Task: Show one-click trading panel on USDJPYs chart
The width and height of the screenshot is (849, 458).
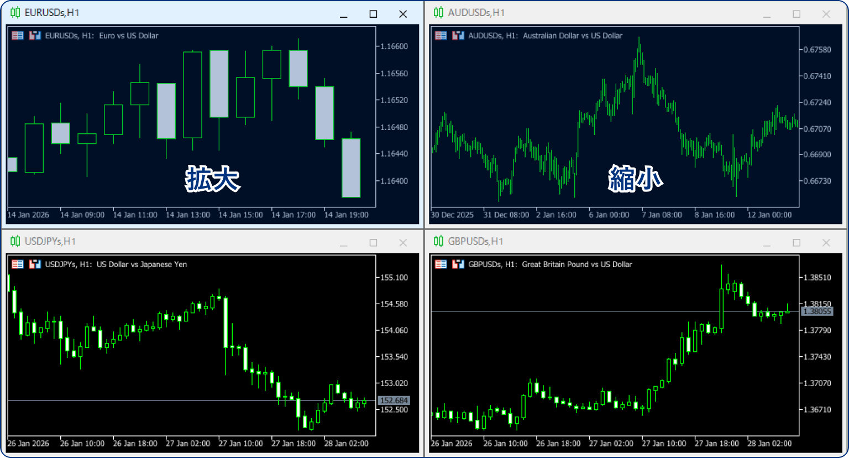Action: tap(18, 264)
